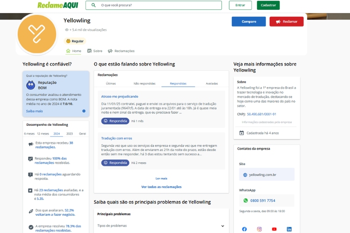The image size is (350, 233).
Task: Click the views eye icon
Action: [67, 30]
